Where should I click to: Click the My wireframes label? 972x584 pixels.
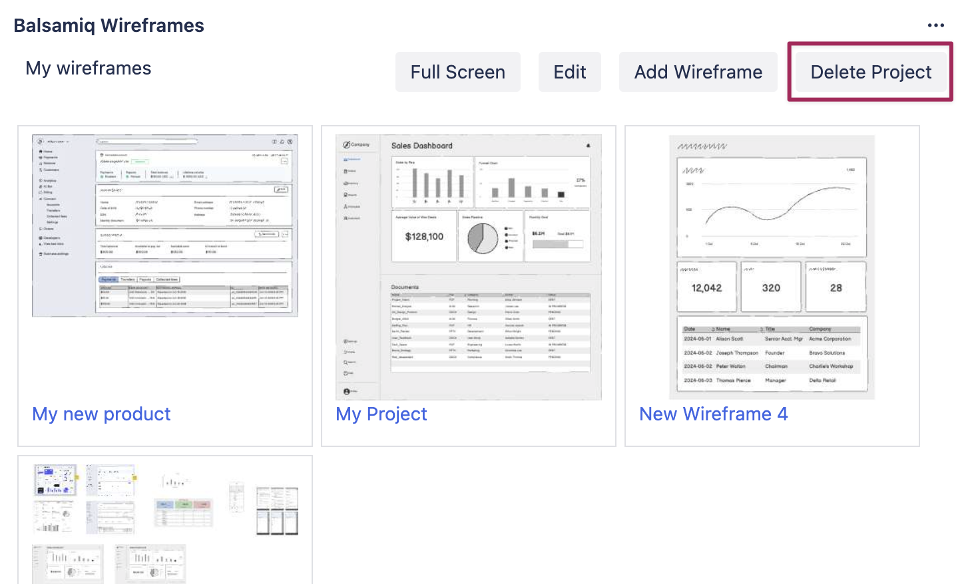(x=89, y=68)
